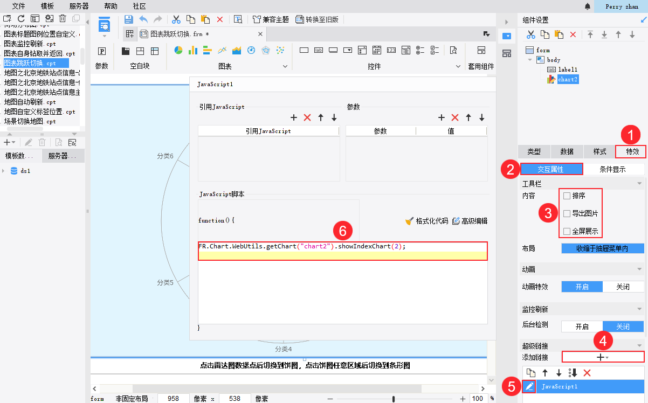648x403 pixels.
Task: Open the 模板 menu
Action: click(x=47, y=6)
